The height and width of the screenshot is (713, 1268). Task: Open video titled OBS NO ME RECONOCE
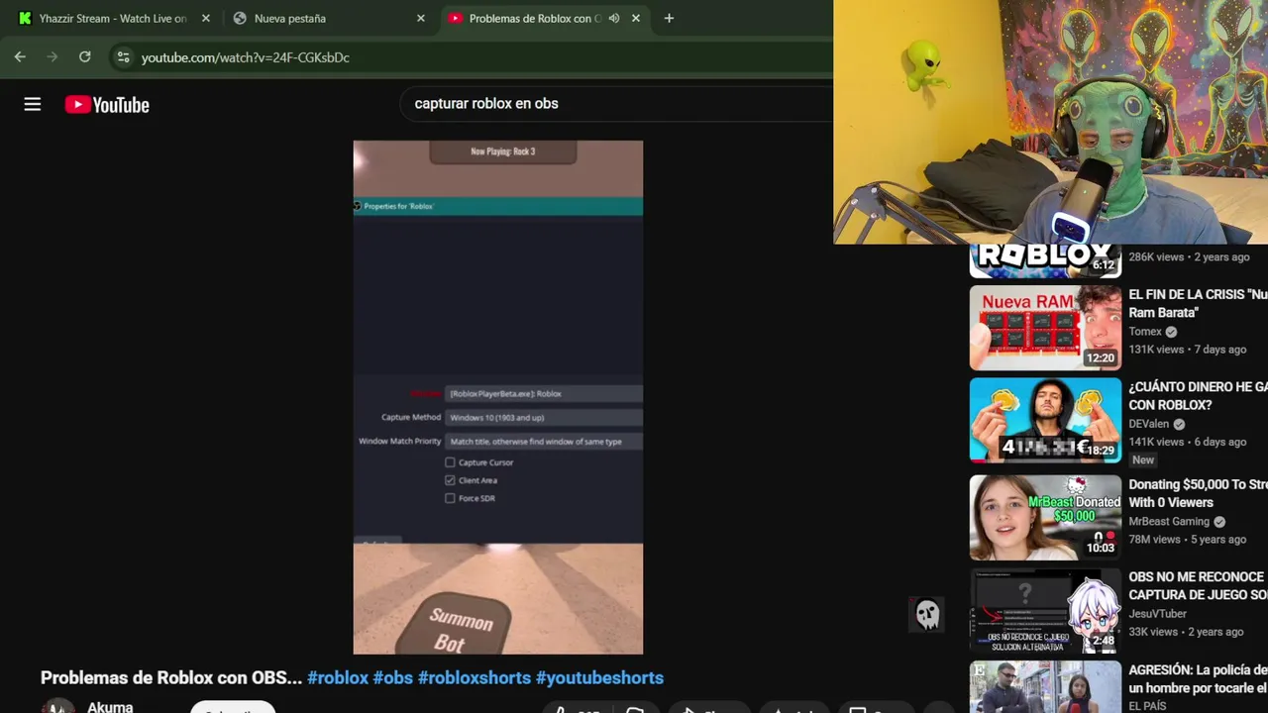(1198, 585)
